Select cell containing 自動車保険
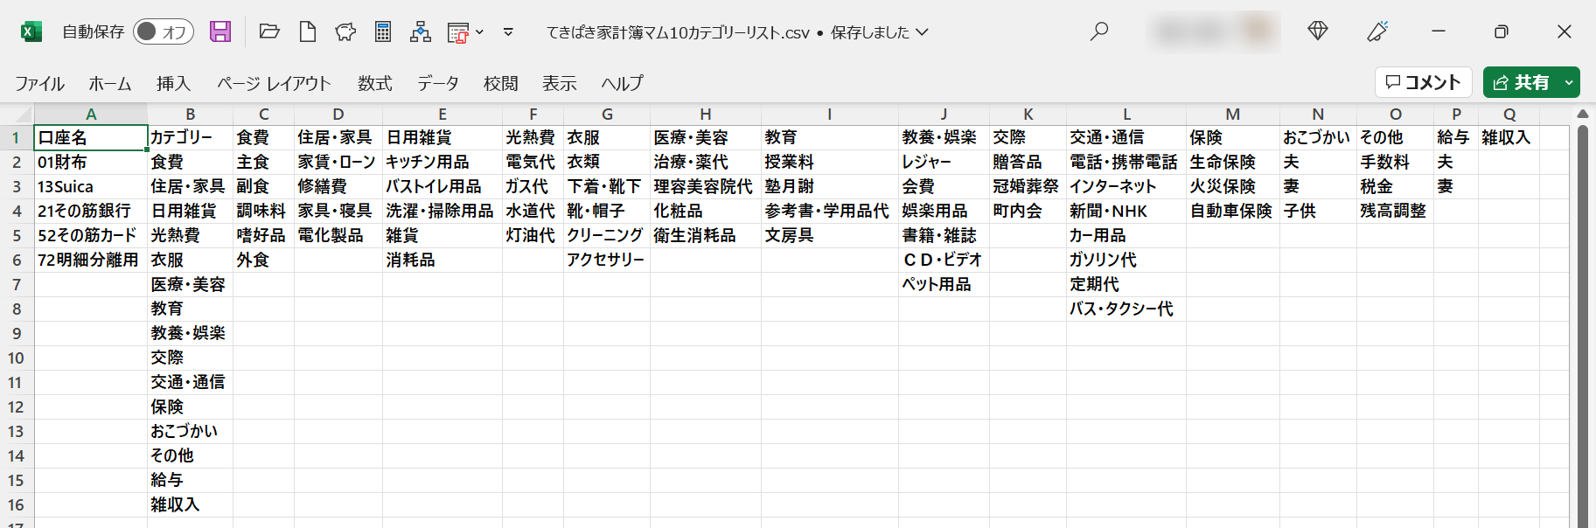 pyautogui.click(x=1233, y=212)
